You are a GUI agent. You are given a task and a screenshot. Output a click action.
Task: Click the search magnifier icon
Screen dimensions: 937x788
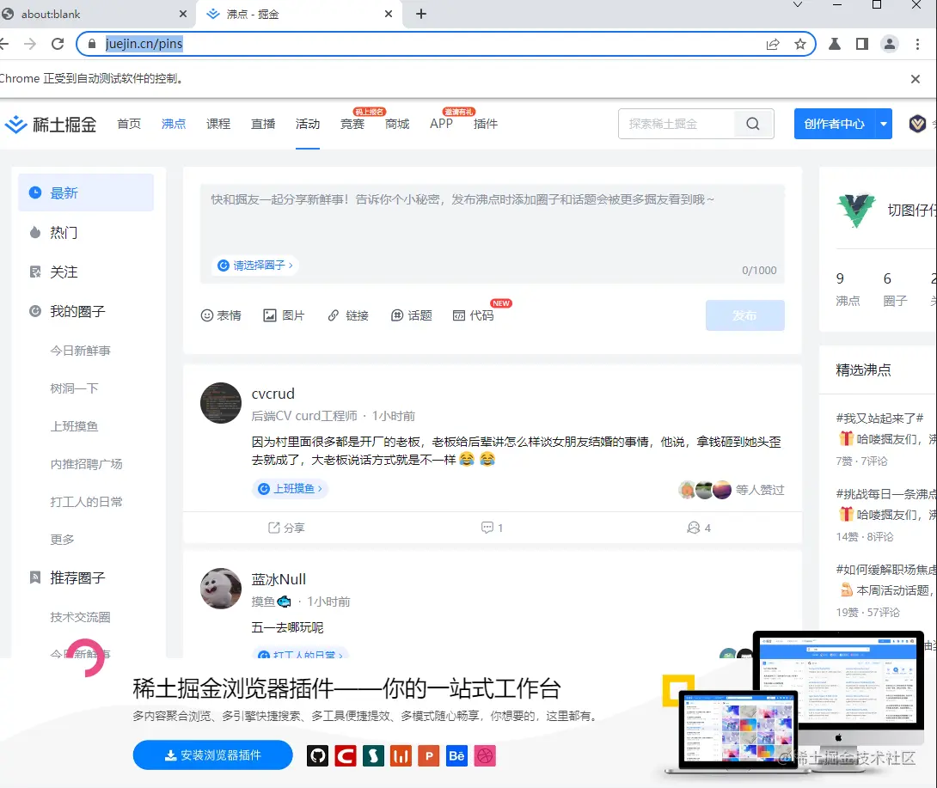point(753,124)
